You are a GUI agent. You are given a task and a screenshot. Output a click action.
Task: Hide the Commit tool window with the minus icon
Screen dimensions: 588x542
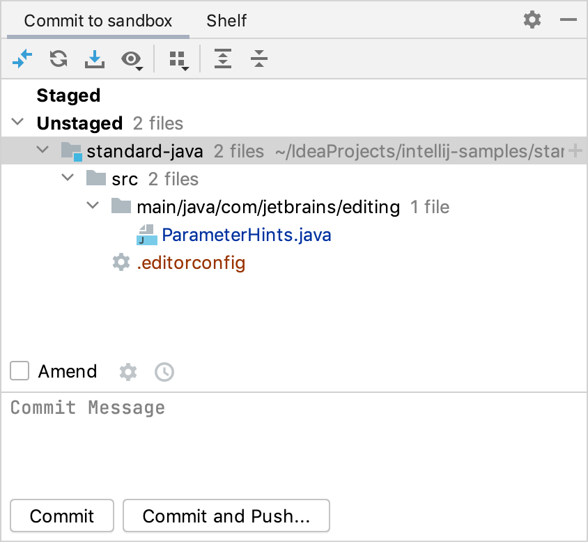point(568,20)
